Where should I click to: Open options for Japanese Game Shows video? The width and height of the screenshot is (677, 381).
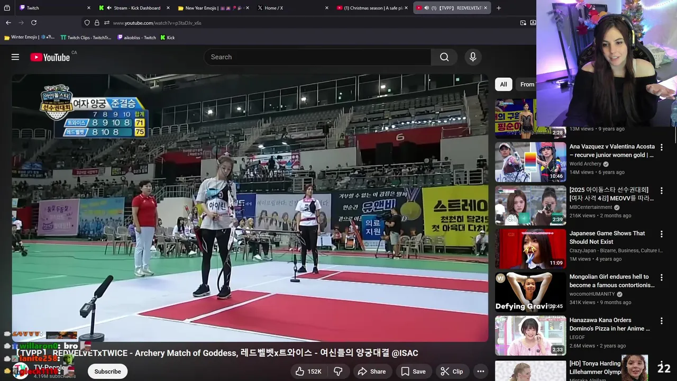[661, 234]
